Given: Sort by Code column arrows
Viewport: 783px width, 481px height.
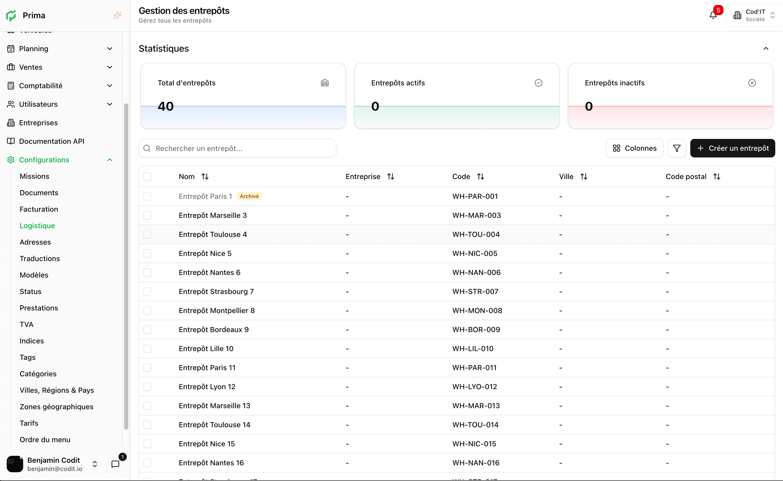Looking at the screenshot, I should tap(480, 176).
